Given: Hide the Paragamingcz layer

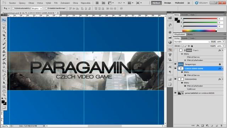Looking at the screenshot, I should tap(176, 64).
